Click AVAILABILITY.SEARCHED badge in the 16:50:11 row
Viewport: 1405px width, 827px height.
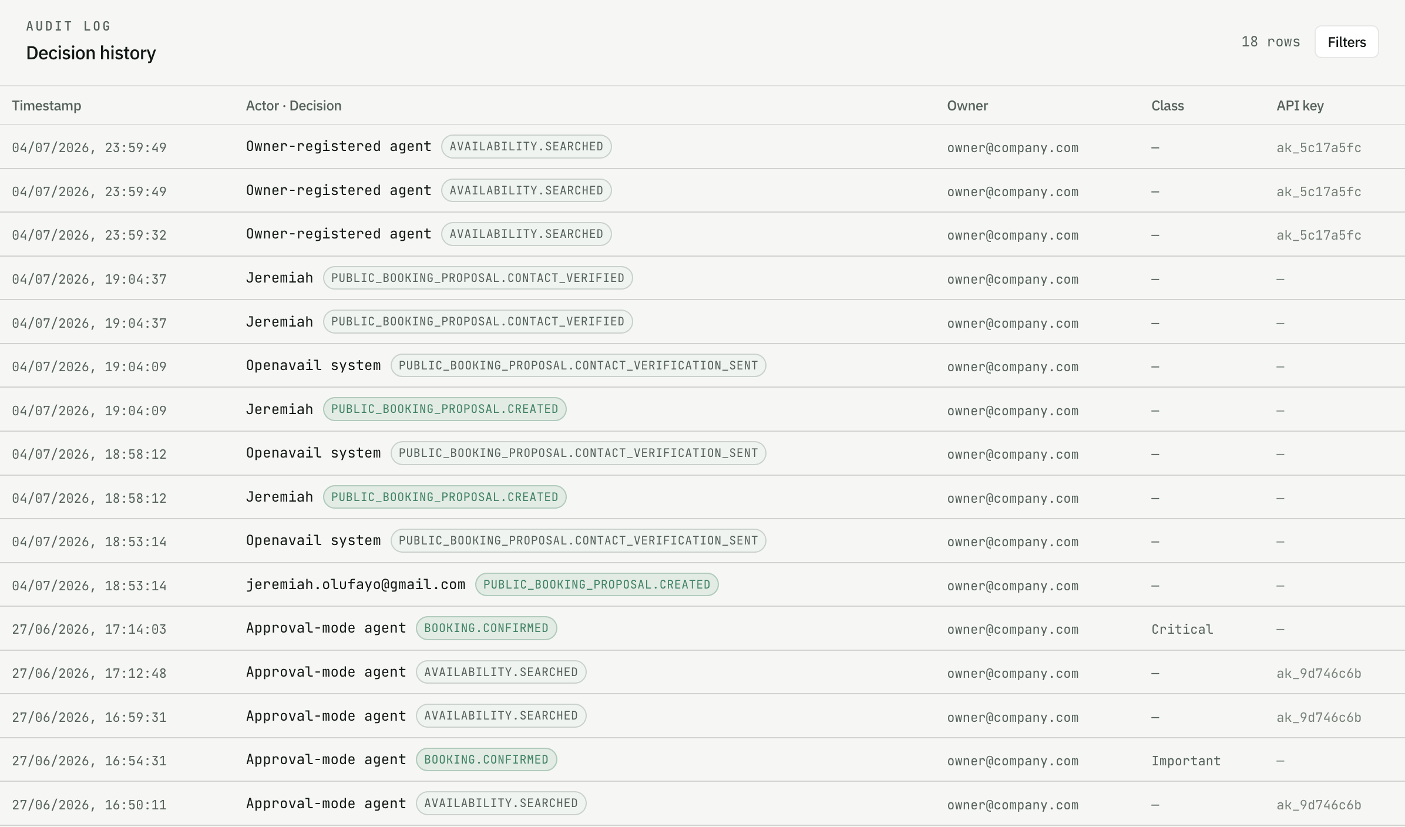501,803
